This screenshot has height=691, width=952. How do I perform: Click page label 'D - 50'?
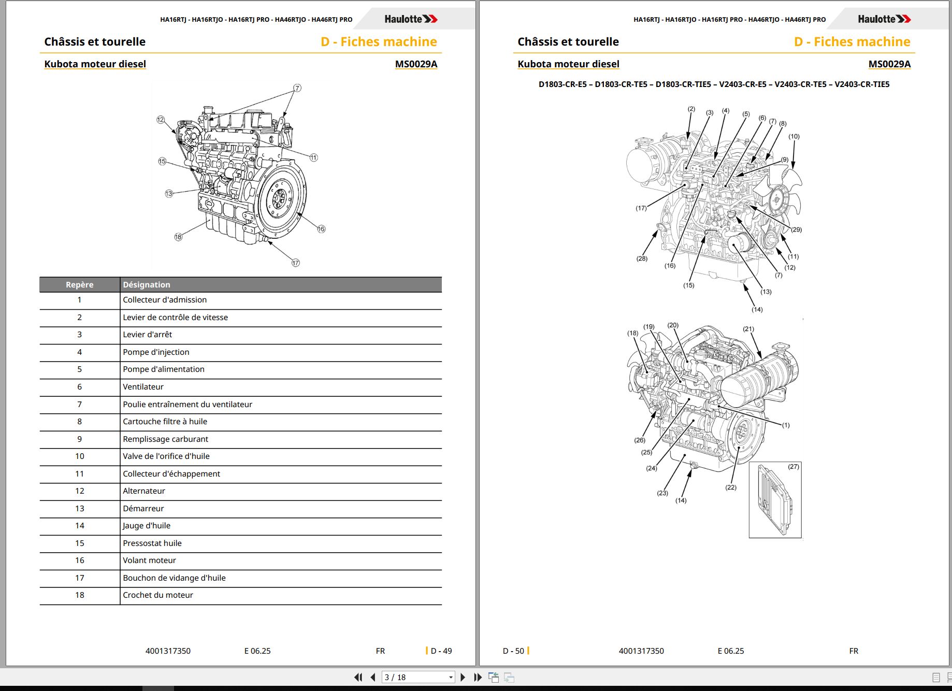pyautogui.click(x=513, y=651)
